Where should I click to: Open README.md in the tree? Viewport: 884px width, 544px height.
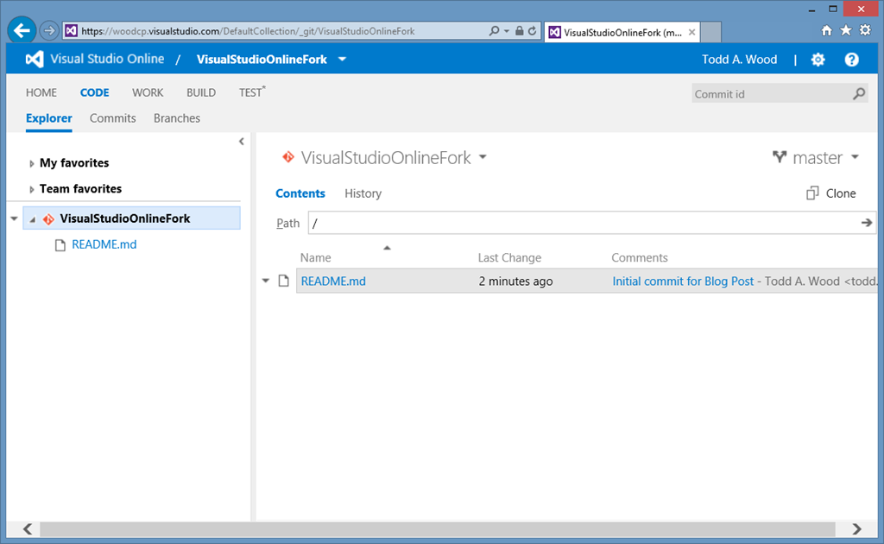click(104, 244)
